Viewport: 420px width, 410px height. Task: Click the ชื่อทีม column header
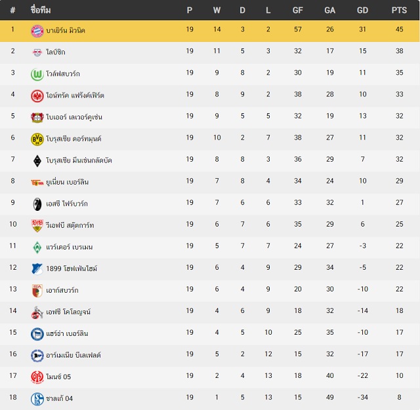tap(41, 10)
